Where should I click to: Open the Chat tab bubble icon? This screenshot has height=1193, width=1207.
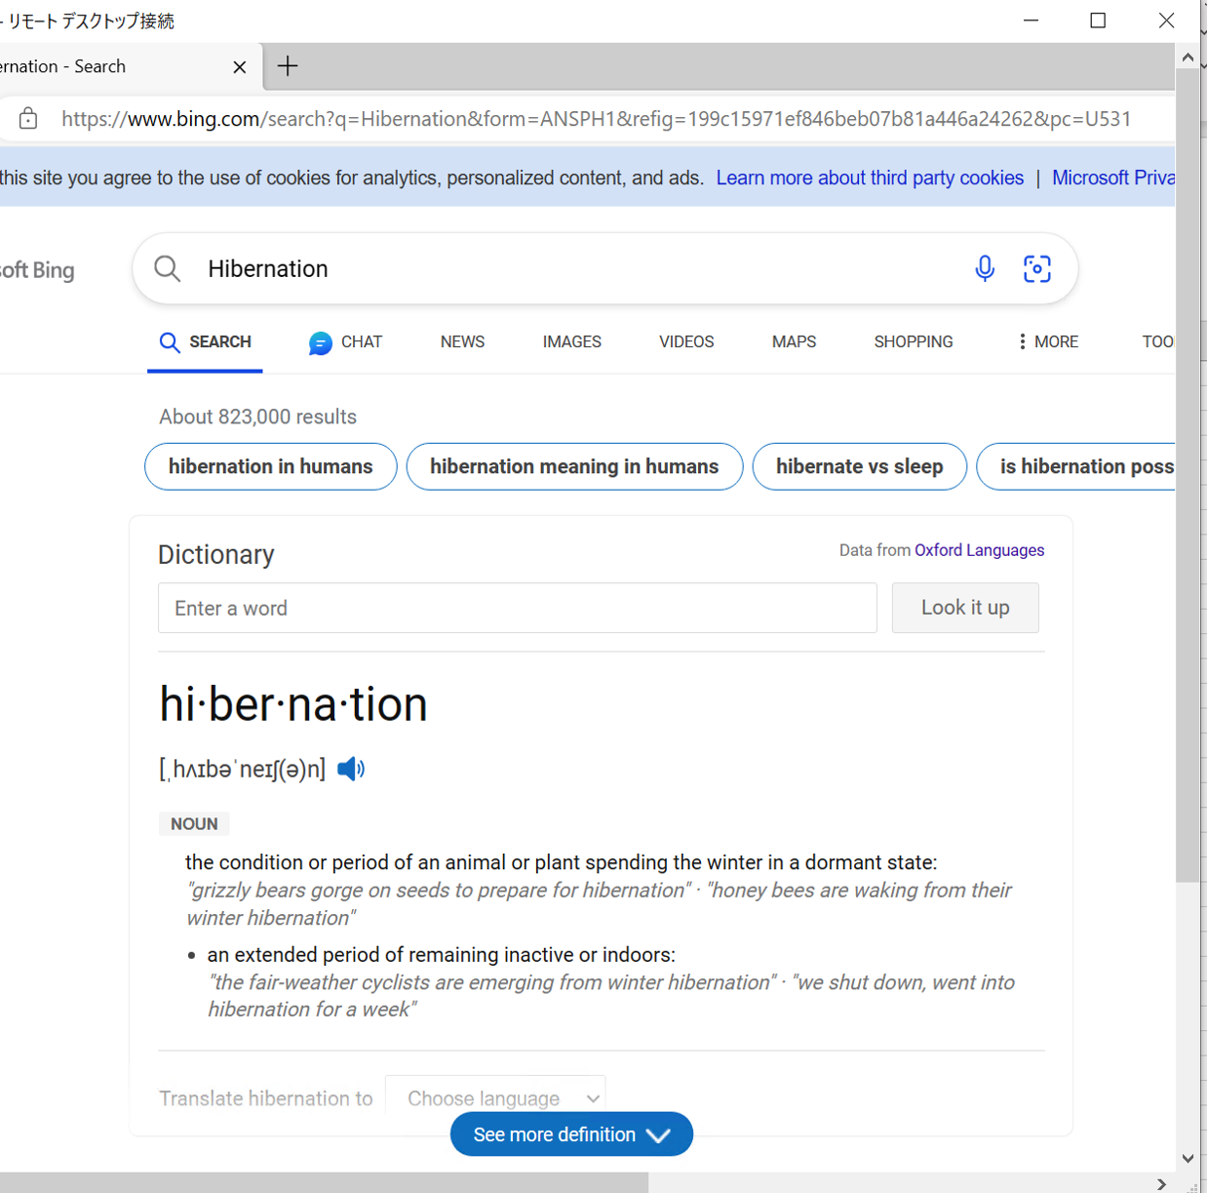(x=321, y=342)
